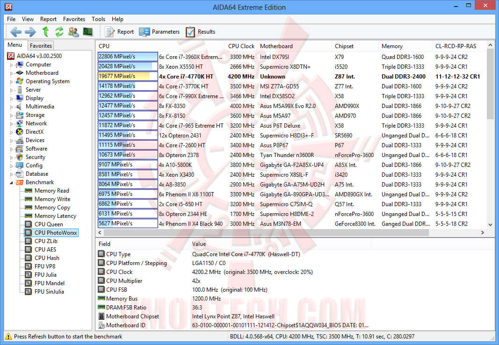Expand the Motherboard tree node
This screenshot has width=499, height=345.
[11, 73]
